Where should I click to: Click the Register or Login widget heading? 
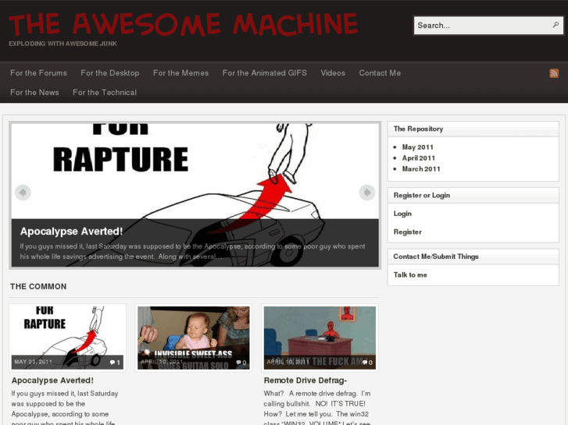click(x=422, y=195)
